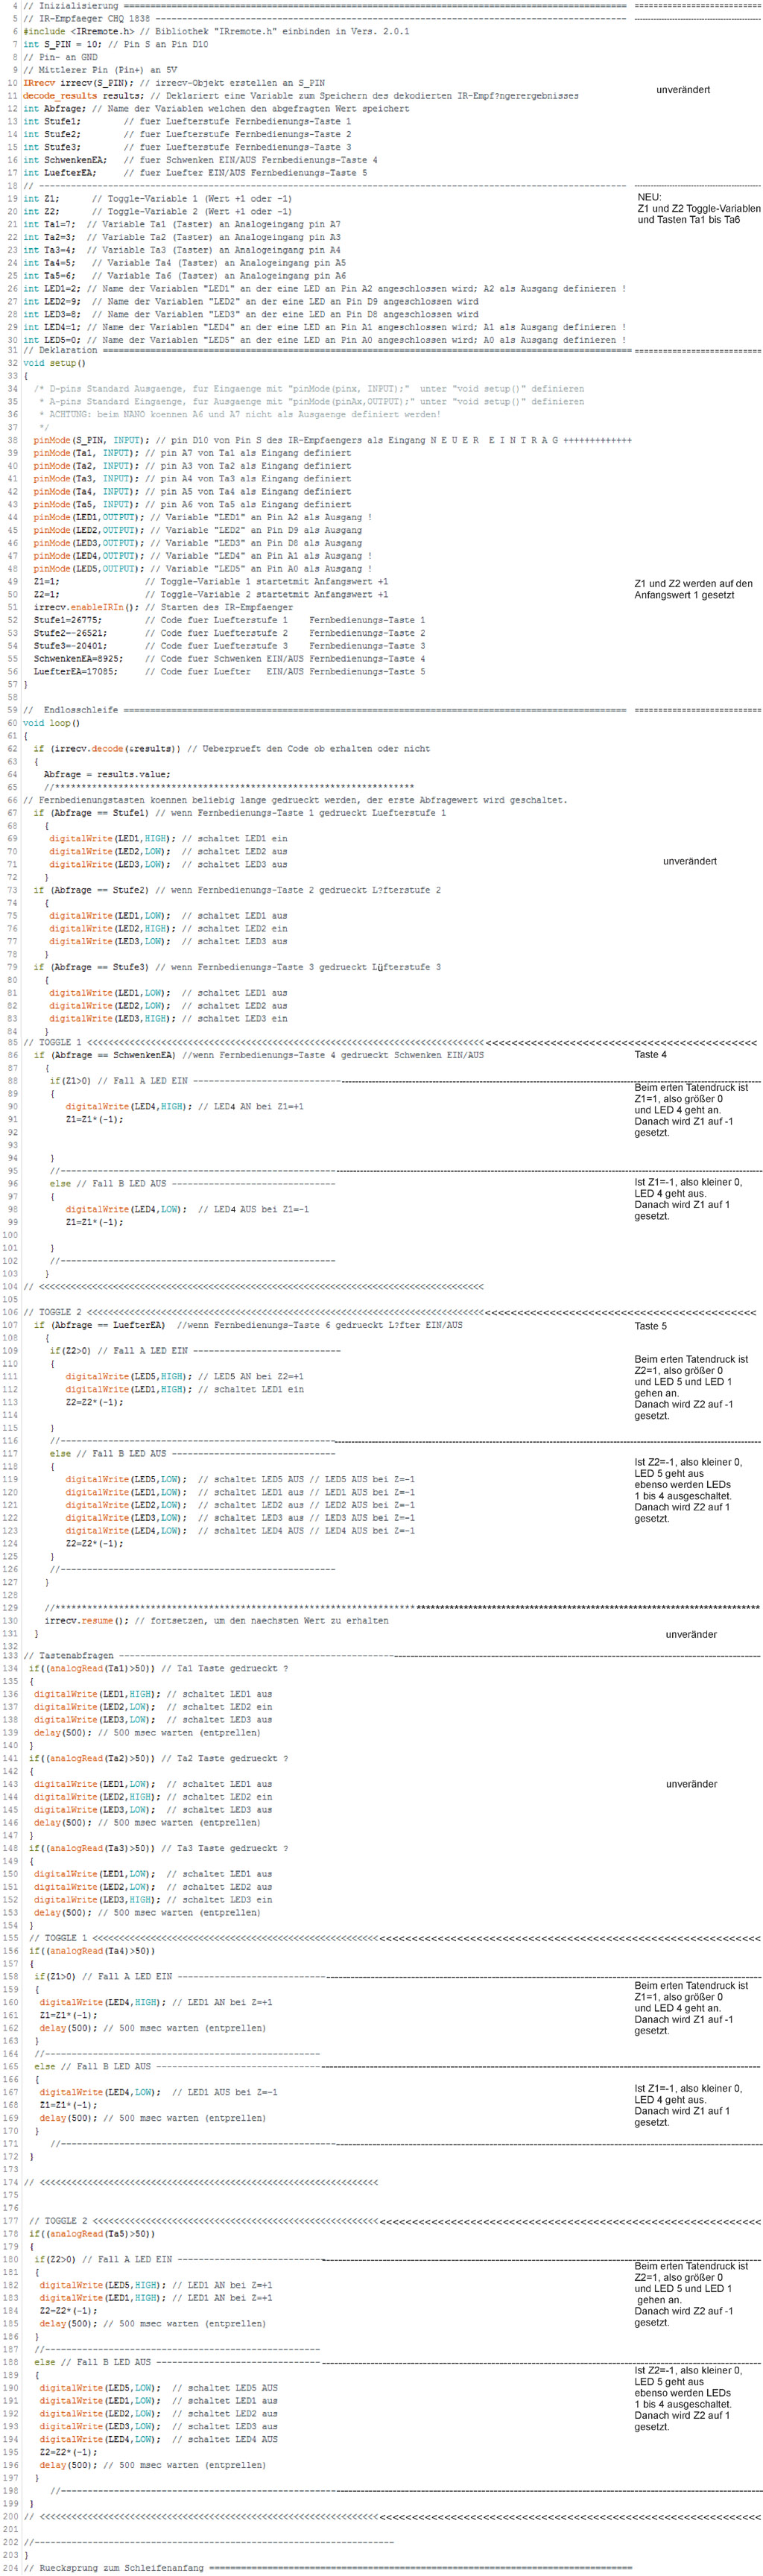Click the 'int Stufe1;' declaration line
This screenshot has height=2576, width=763.
[51, 122]
